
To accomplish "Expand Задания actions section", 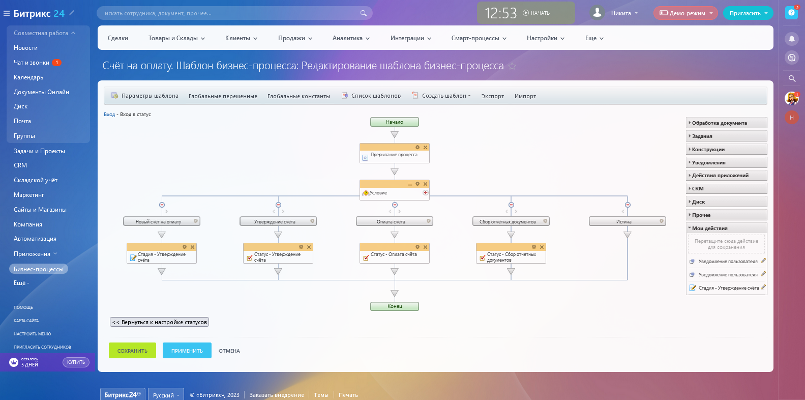I will (726, 136).
